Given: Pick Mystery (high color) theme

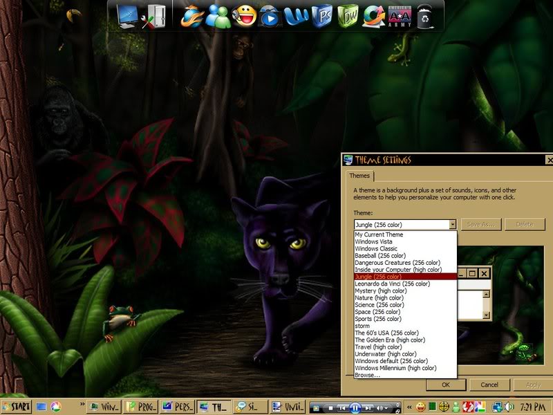Looking at the screenshot, I should tap(405, 290).
